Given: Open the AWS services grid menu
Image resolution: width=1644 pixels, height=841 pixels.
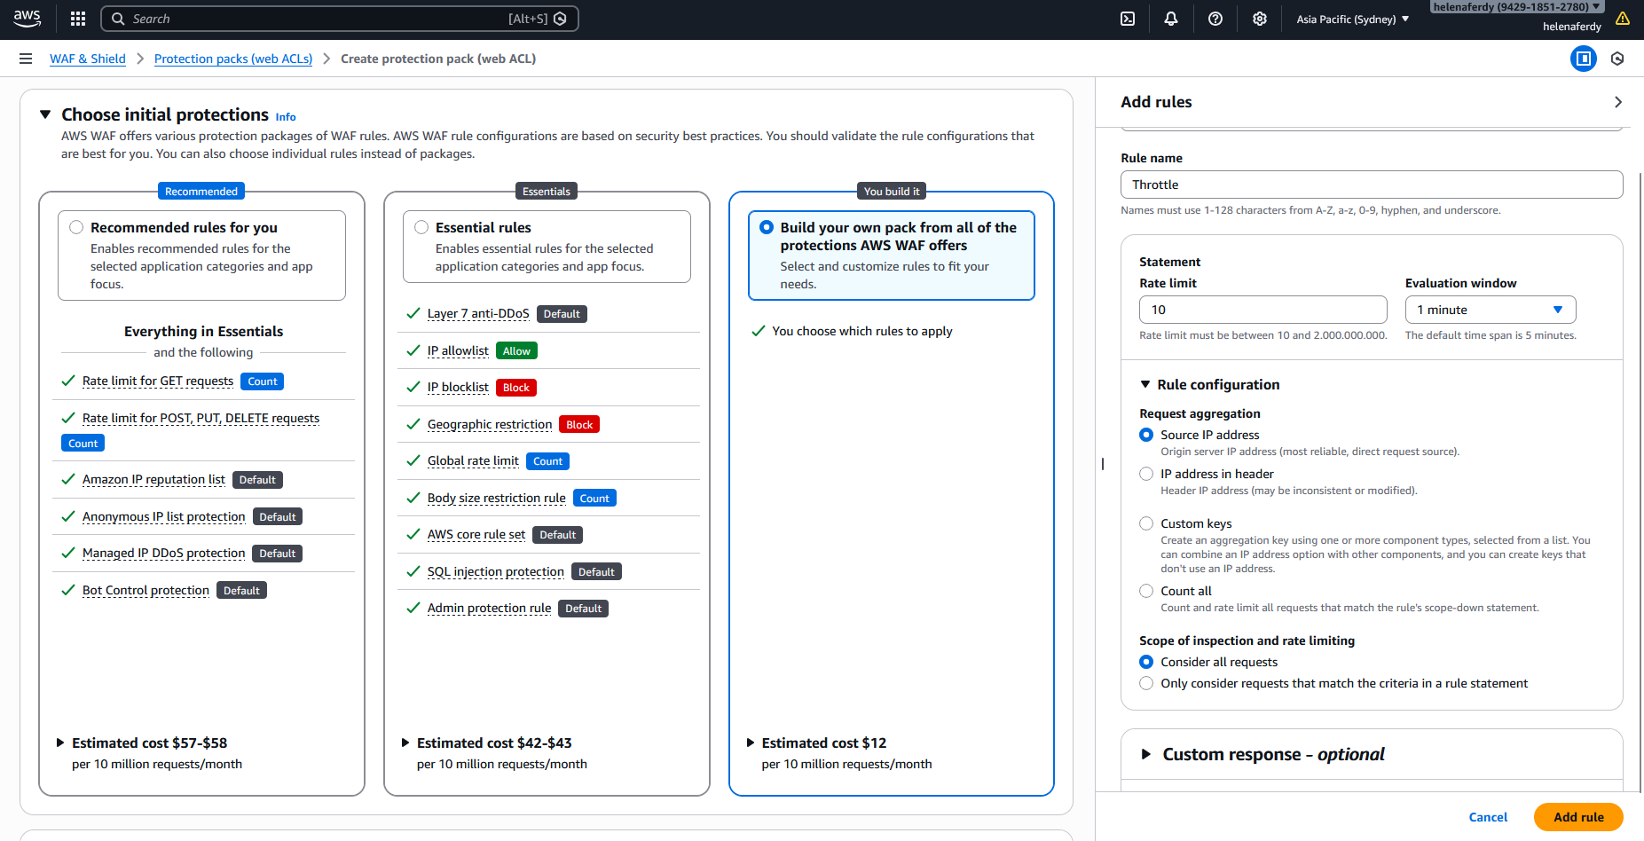Looking at the screenshot, I should 78,19.
